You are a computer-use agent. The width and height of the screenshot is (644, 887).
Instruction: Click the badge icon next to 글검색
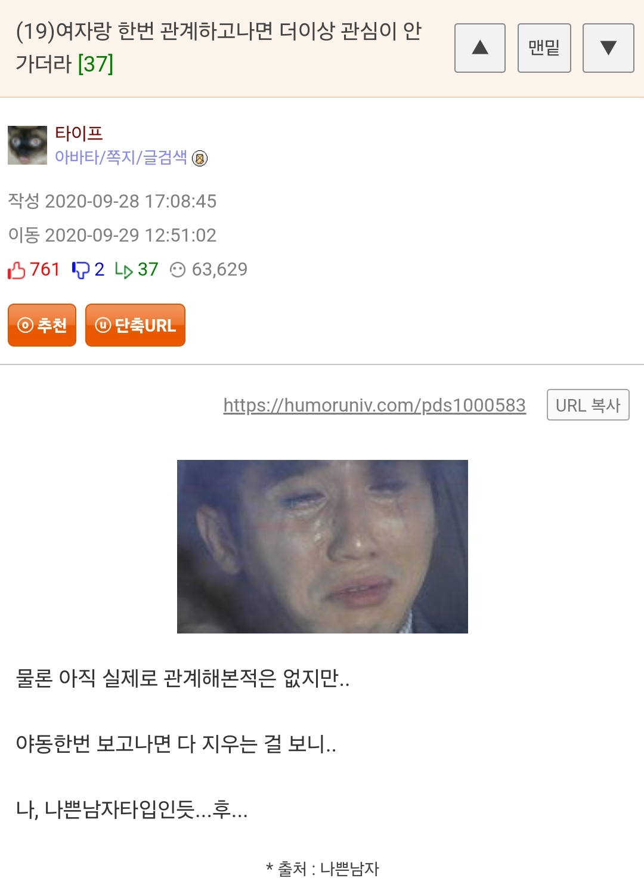(x=200, y=158)
